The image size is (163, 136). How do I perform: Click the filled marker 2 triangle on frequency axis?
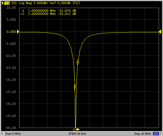coord(78,129)
